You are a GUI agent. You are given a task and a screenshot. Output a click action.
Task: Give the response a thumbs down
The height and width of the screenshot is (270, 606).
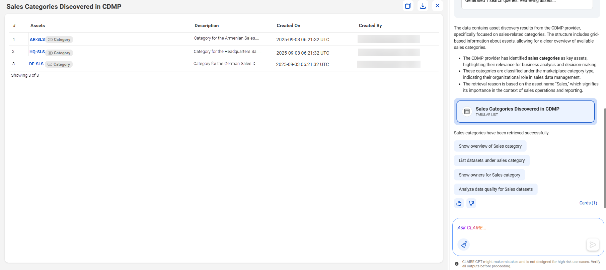[x=471, y=203]
